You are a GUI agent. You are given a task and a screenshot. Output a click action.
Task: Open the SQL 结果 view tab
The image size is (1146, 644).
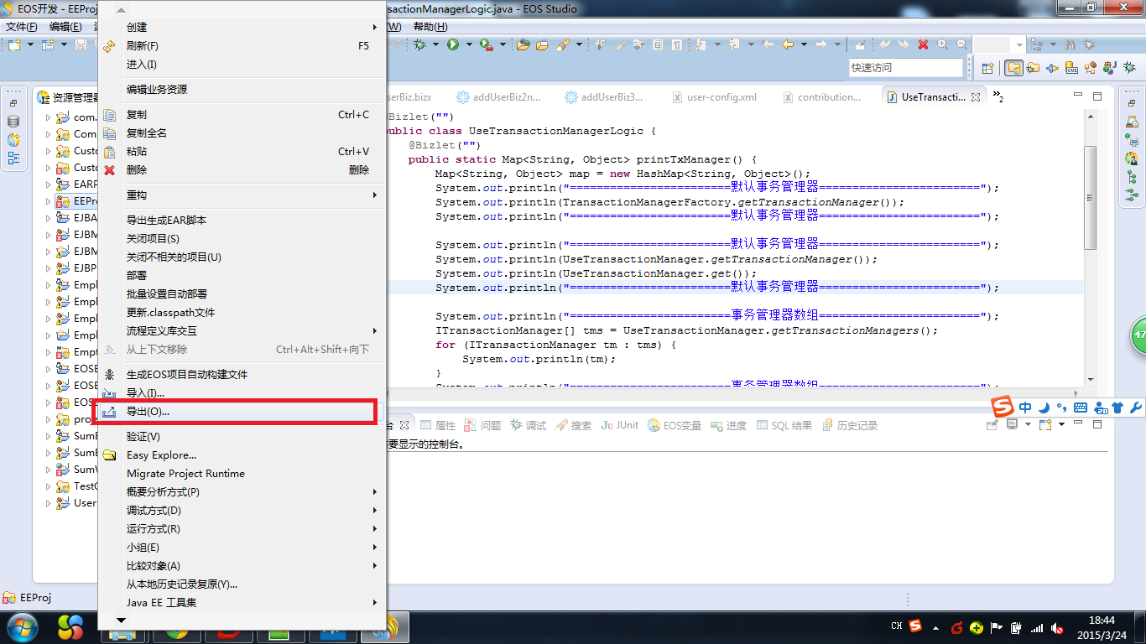(784, 426)
